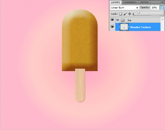Click the Ice group folder icon

point(122,20)
